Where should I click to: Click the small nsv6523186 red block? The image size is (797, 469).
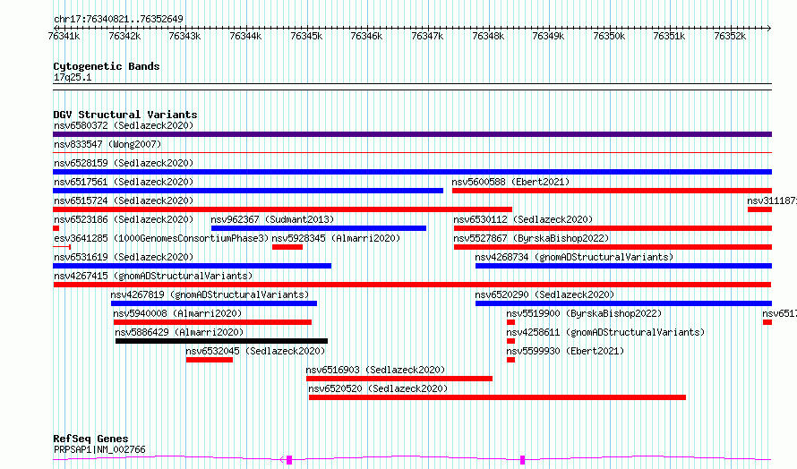point(56,228)
